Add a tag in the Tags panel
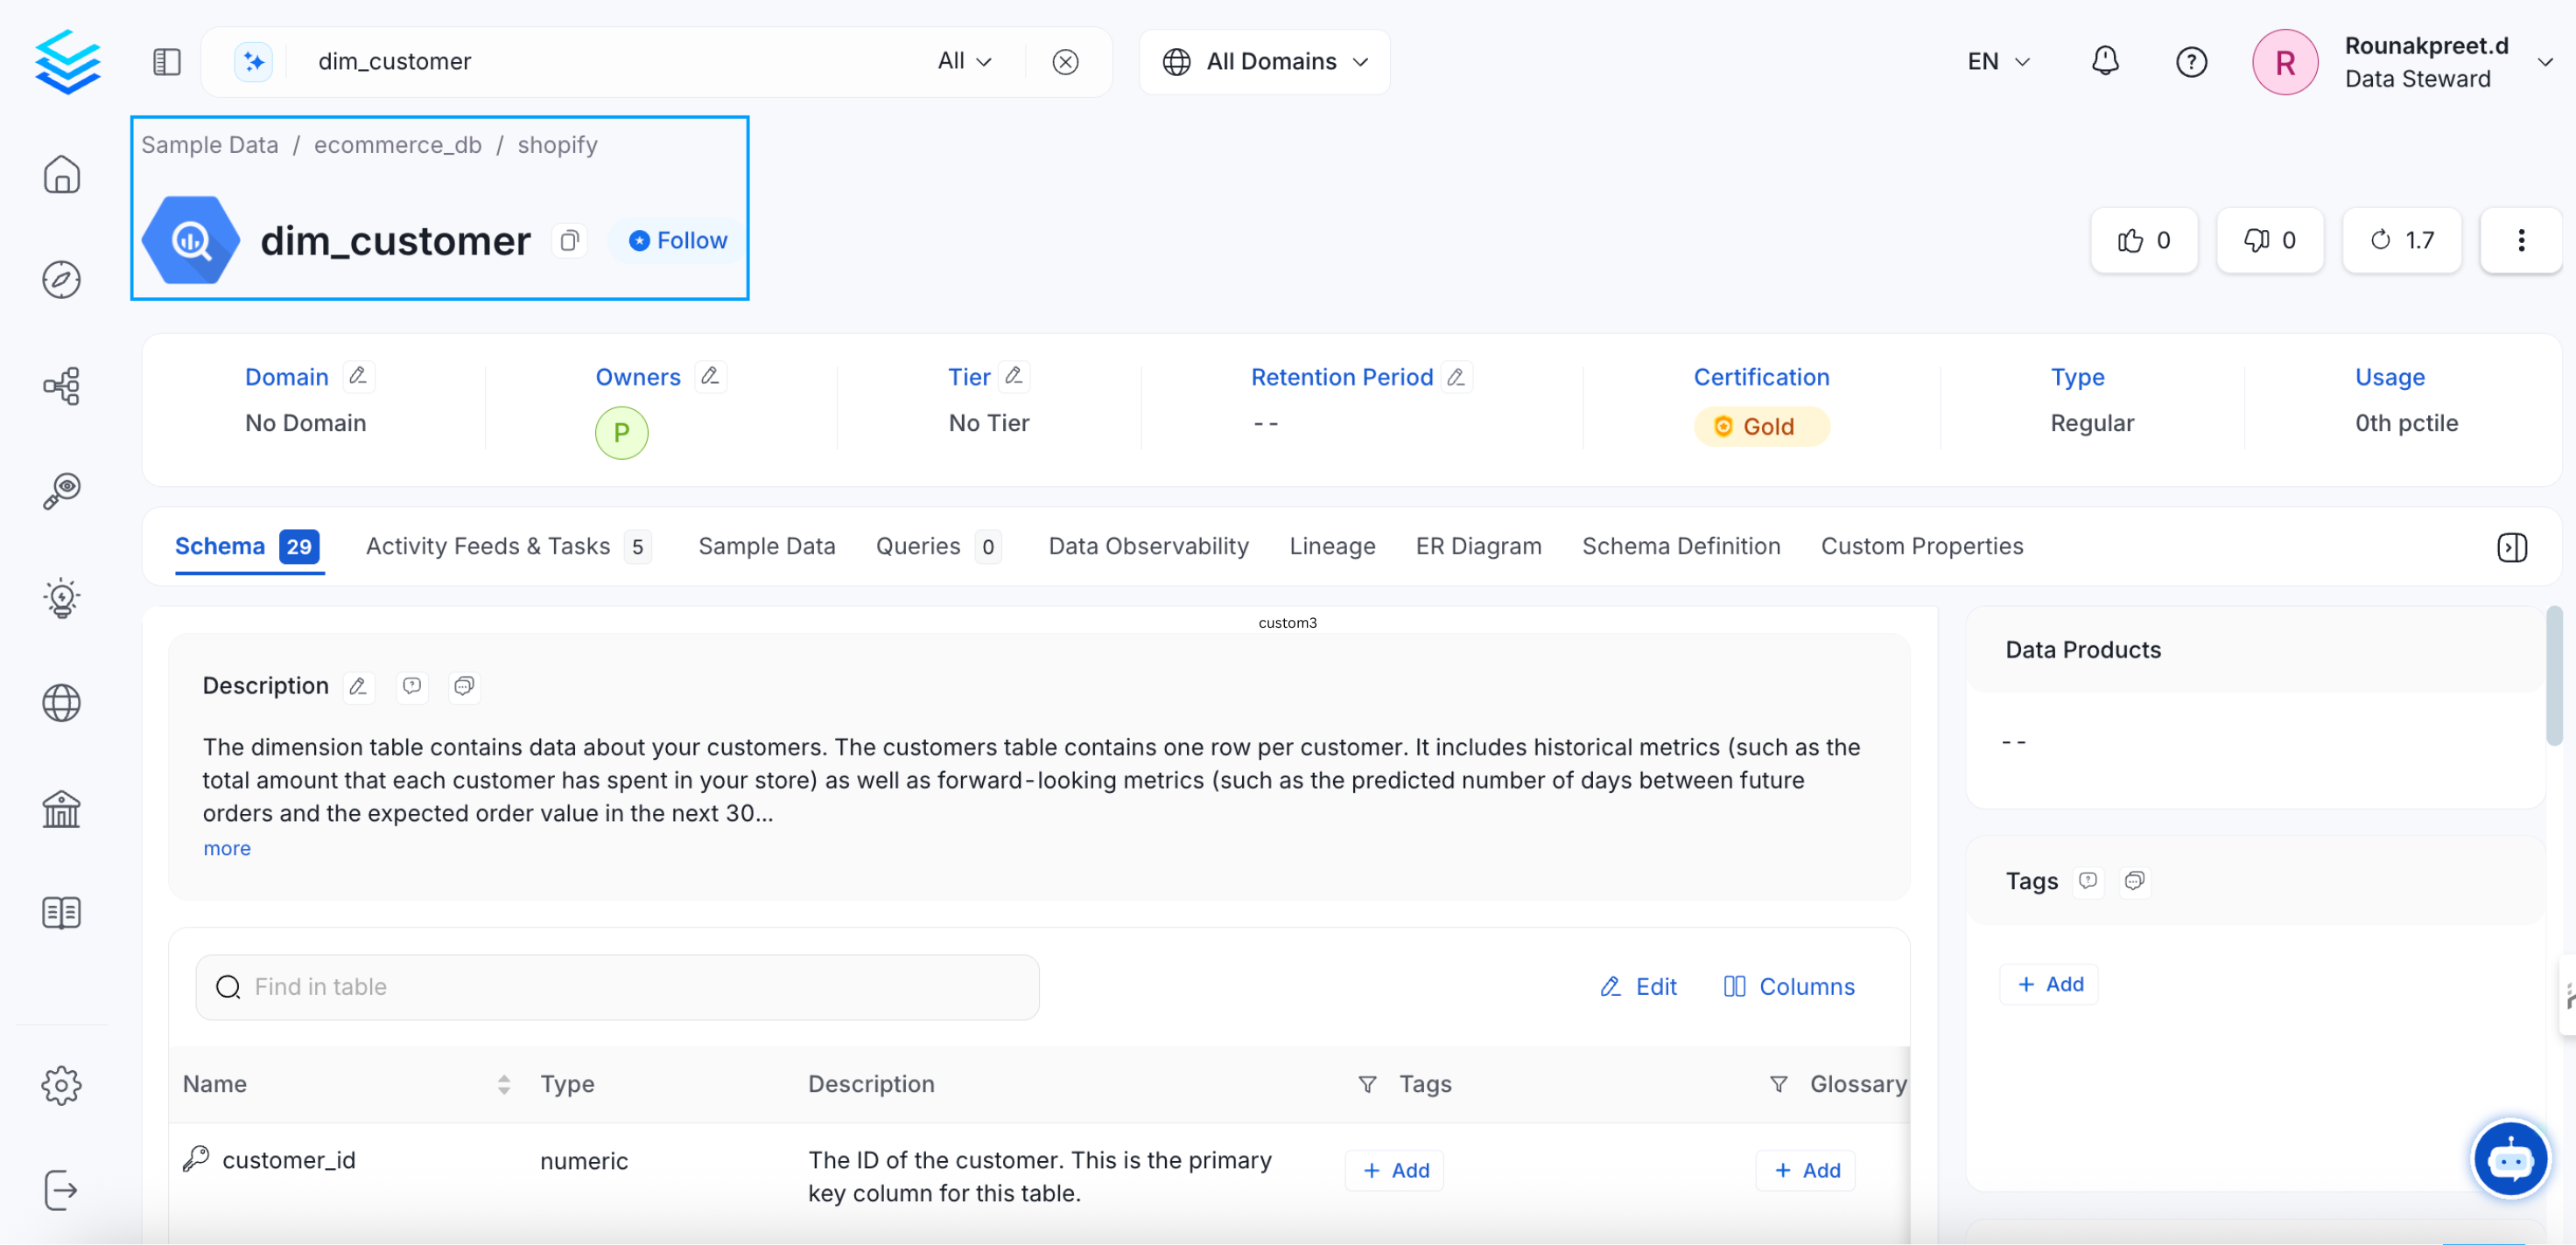The height and width of the screenshot is (1245, 2576). [x=2048, y=984]
